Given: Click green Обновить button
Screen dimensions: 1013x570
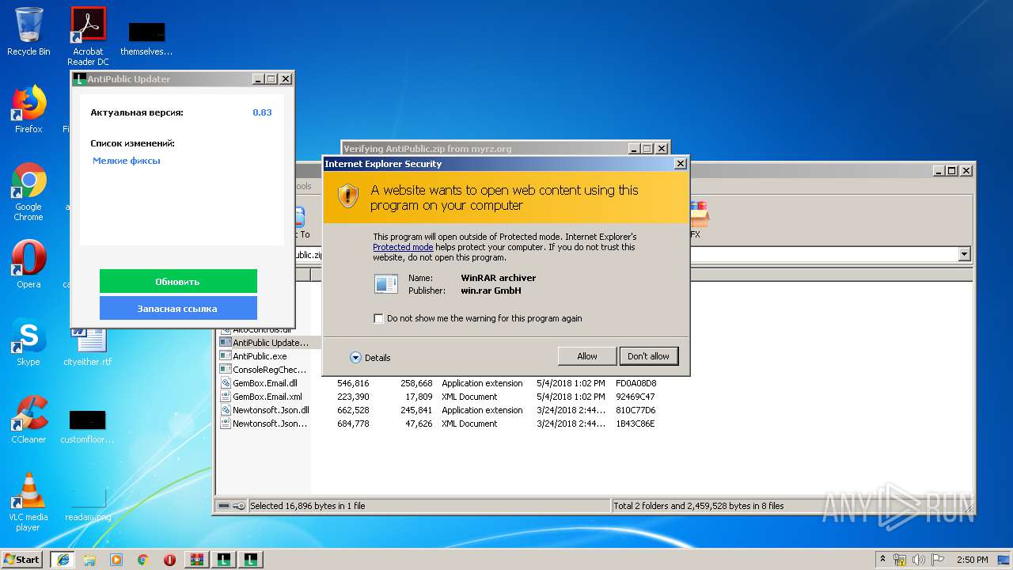Looking at the screenshot, I should click(x=178, y=281).
